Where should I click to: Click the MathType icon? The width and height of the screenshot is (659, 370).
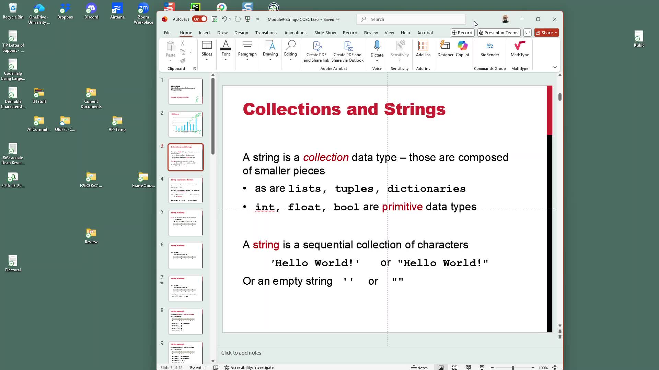tap(520, 46)
